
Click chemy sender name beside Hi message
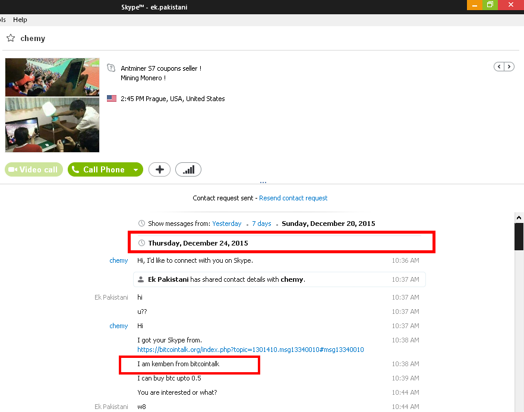[x=119, y=326]
